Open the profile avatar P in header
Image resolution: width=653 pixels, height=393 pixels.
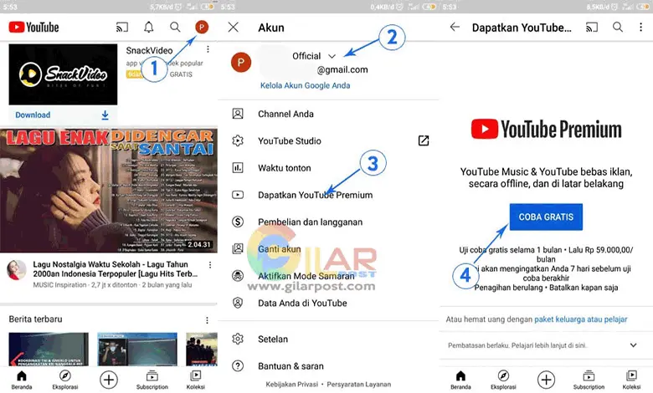click(x=202, y=28)
